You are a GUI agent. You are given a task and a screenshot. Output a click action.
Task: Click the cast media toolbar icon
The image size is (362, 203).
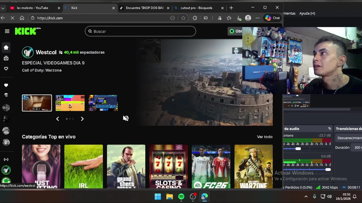pos(206,18)
